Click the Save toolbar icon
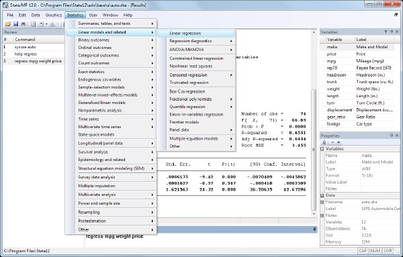 pos(15,24)
